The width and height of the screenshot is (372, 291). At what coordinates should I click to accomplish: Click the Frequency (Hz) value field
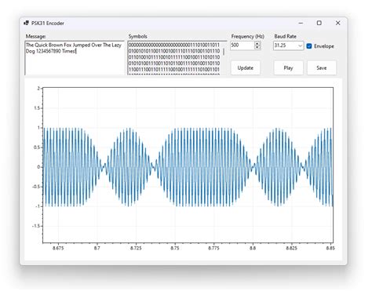coord(243,45)
